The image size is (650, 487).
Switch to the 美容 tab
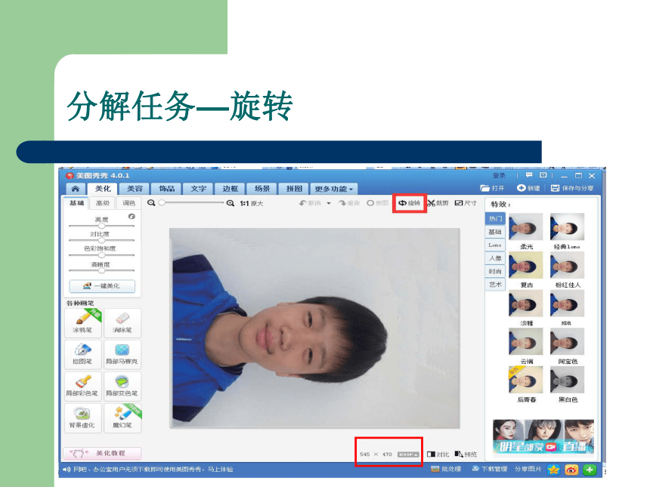pos(135,189)
